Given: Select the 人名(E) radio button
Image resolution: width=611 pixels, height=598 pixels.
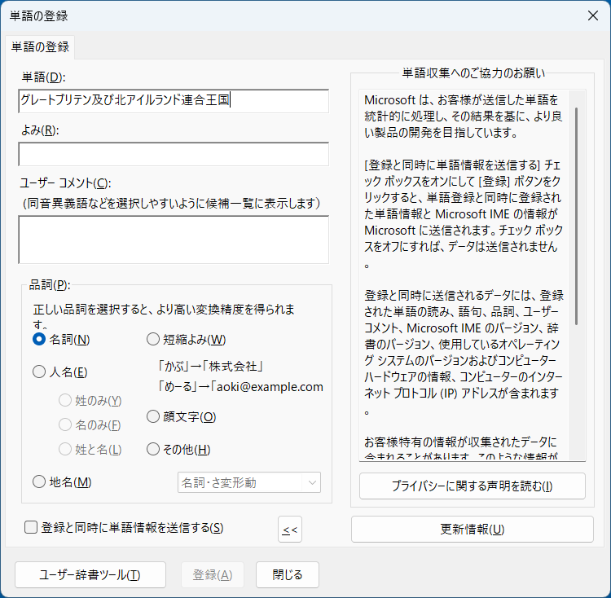Looking at the screenshot, I should [39, 372].
